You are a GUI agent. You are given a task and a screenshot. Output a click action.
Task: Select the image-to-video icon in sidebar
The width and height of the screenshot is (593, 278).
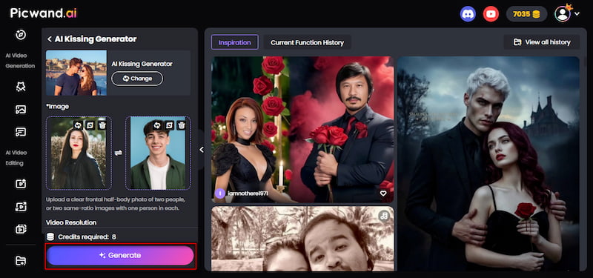pos(21,110)
